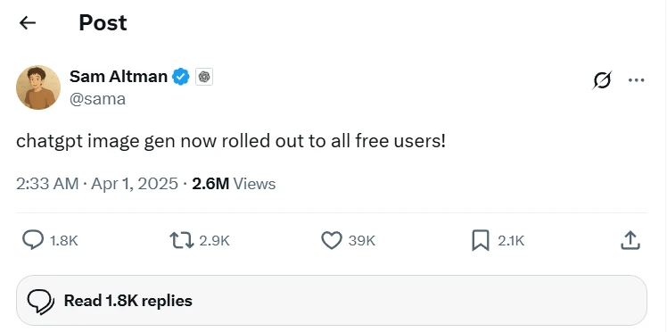
Task: Click the 2:33 AM Apr 1, 2025 timestamp
Action: (x=97, y=184)
